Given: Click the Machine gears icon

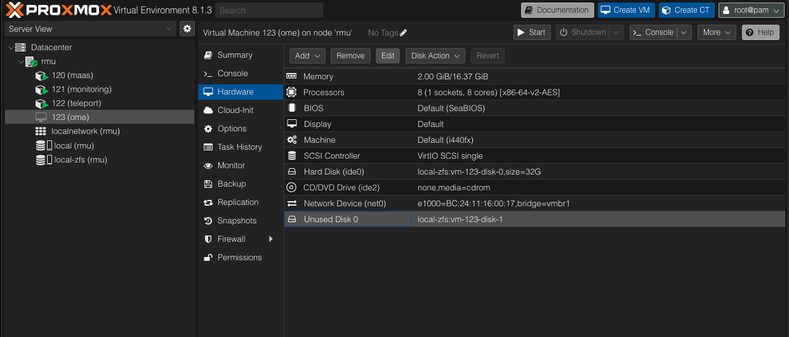Looking at the screenshot, I should pos(292,140).
